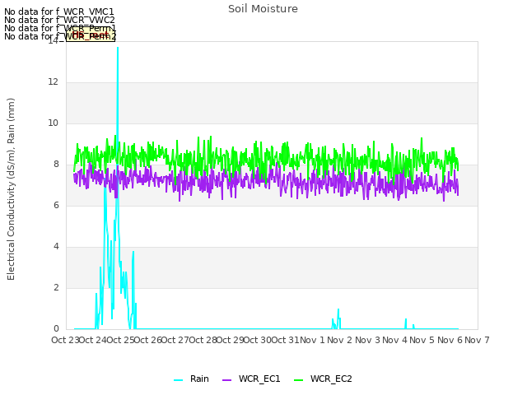Click the Nov 5 x-axis tick label
The width and height of the screenshot is (527, 395).
tap(422, 340)
